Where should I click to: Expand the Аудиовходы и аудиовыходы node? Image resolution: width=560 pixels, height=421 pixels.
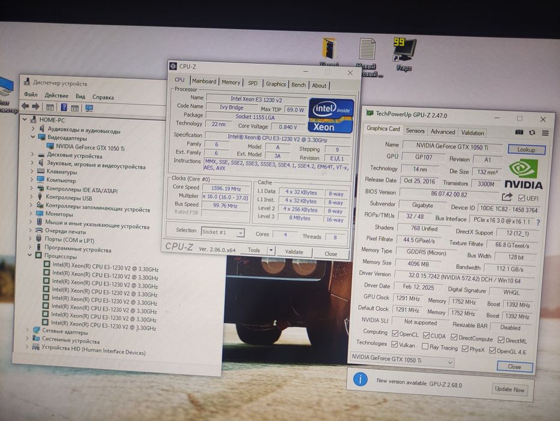33,128
